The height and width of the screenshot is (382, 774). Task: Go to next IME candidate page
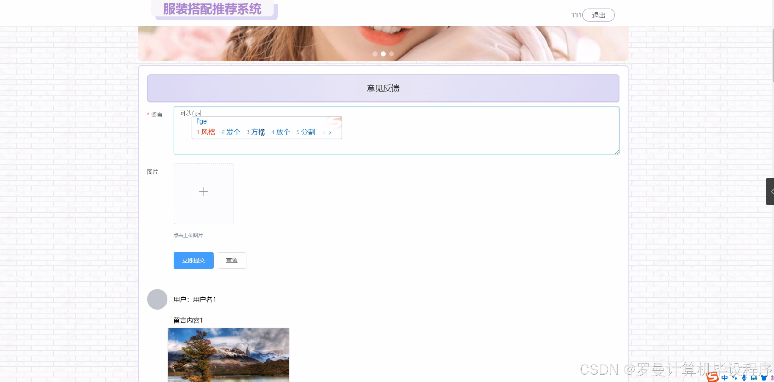330,132
